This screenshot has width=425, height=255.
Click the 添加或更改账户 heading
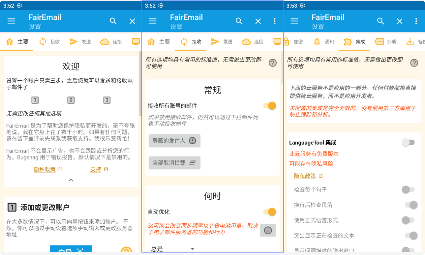[45, 208]
